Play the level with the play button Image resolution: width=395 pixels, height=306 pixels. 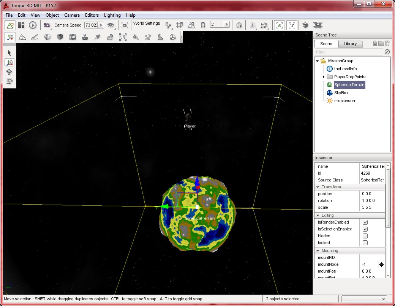[x=33, y=25]
